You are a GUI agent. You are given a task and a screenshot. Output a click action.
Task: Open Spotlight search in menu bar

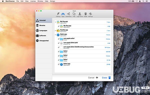[x=143, y=1]
